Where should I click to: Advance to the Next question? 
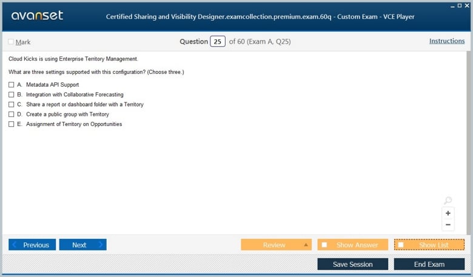(82, 245)
